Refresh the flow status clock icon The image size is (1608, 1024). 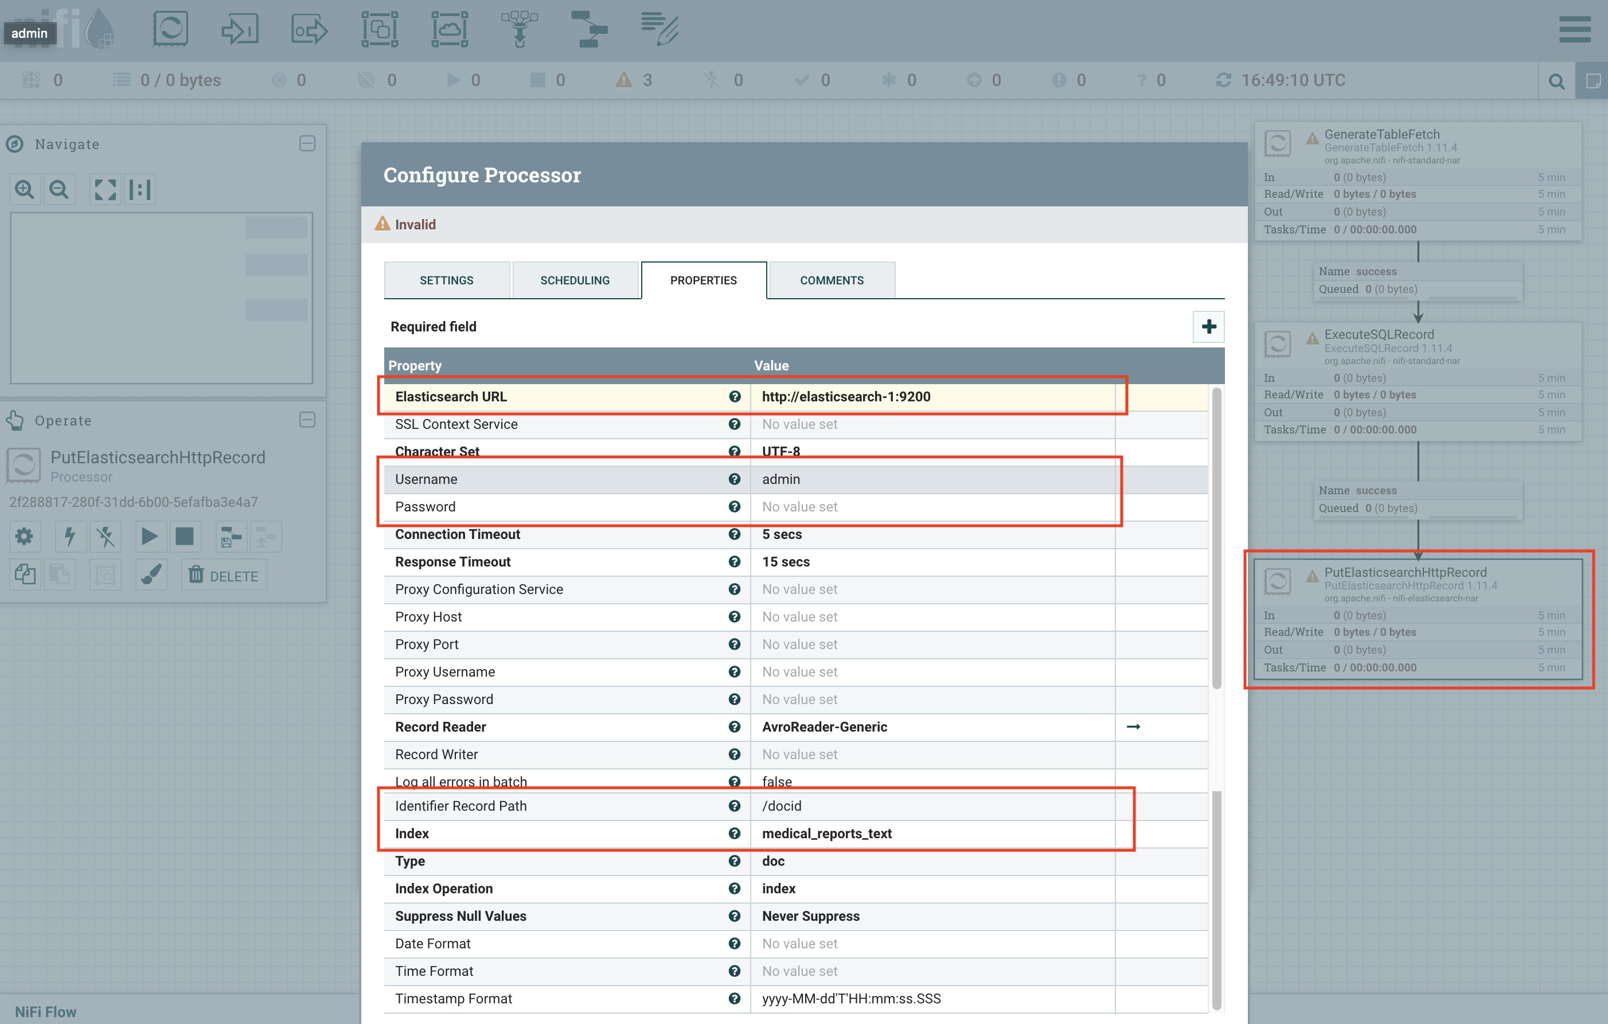pos(1223,80)
